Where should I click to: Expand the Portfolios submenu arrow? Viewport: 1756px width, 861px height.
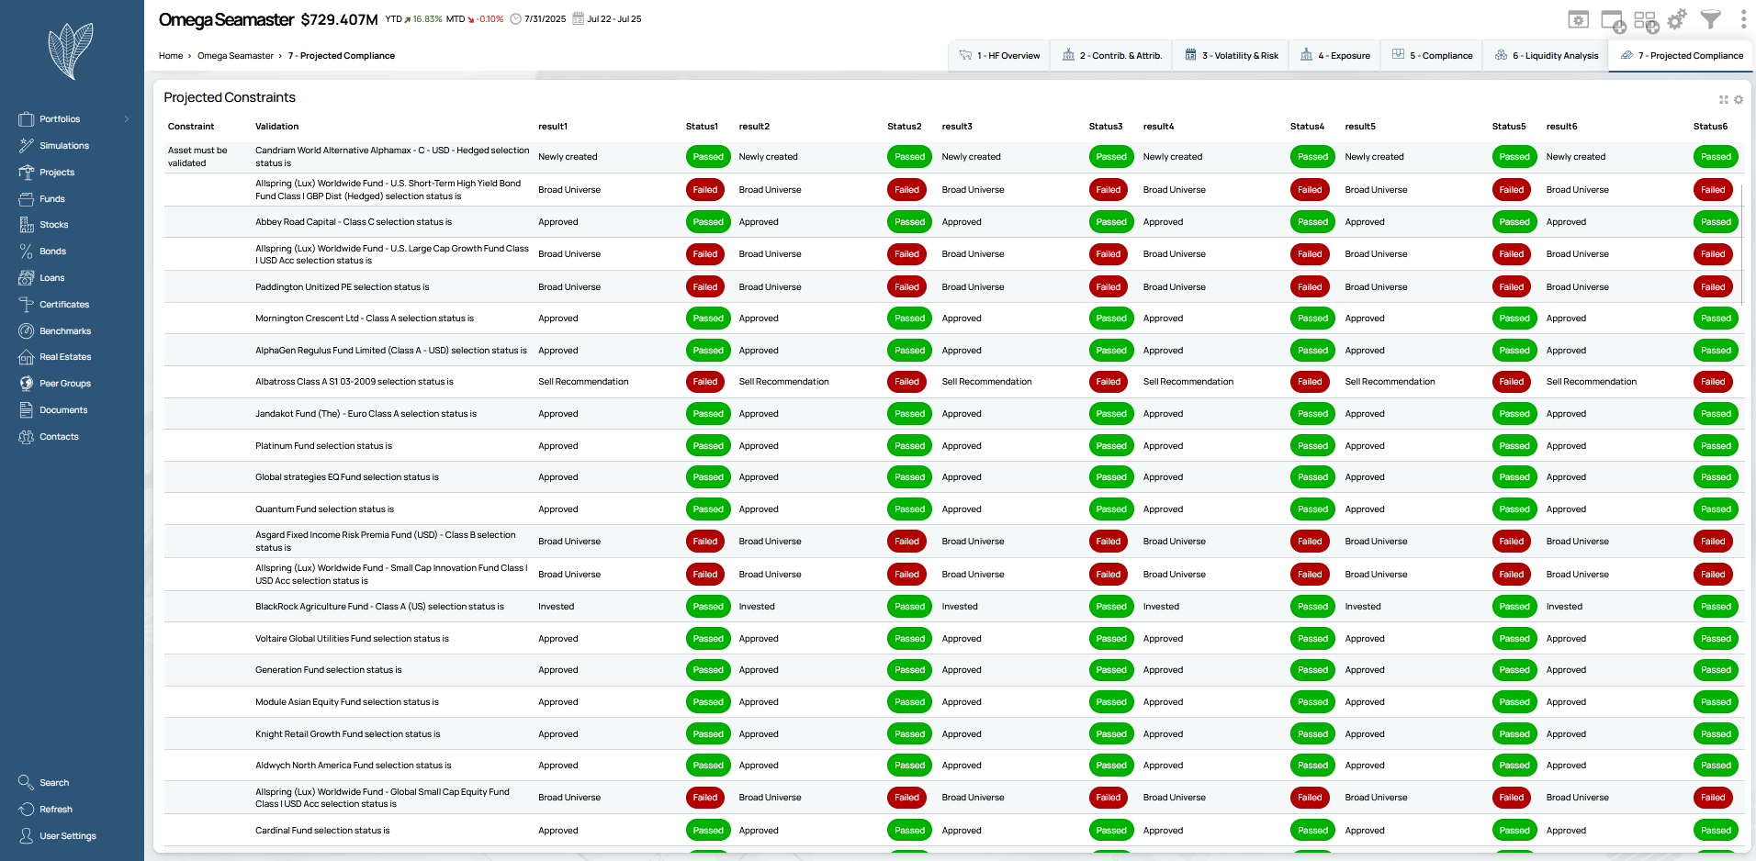[127, 119]
